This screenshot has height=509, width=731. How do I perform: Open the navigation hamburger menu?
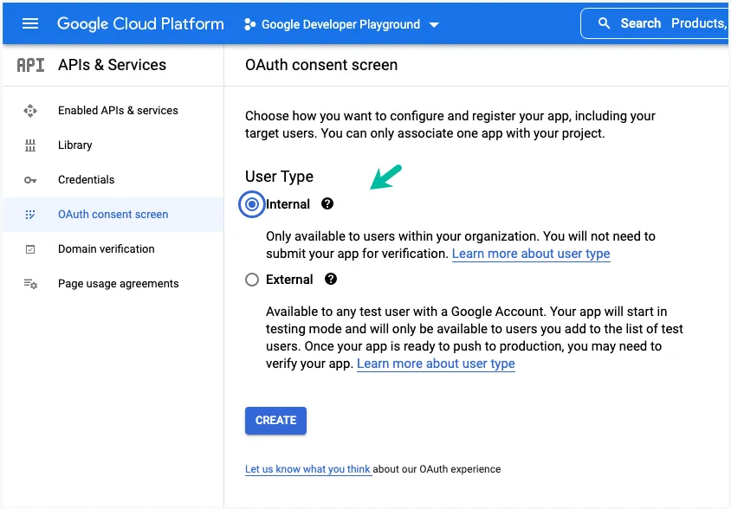29,23
